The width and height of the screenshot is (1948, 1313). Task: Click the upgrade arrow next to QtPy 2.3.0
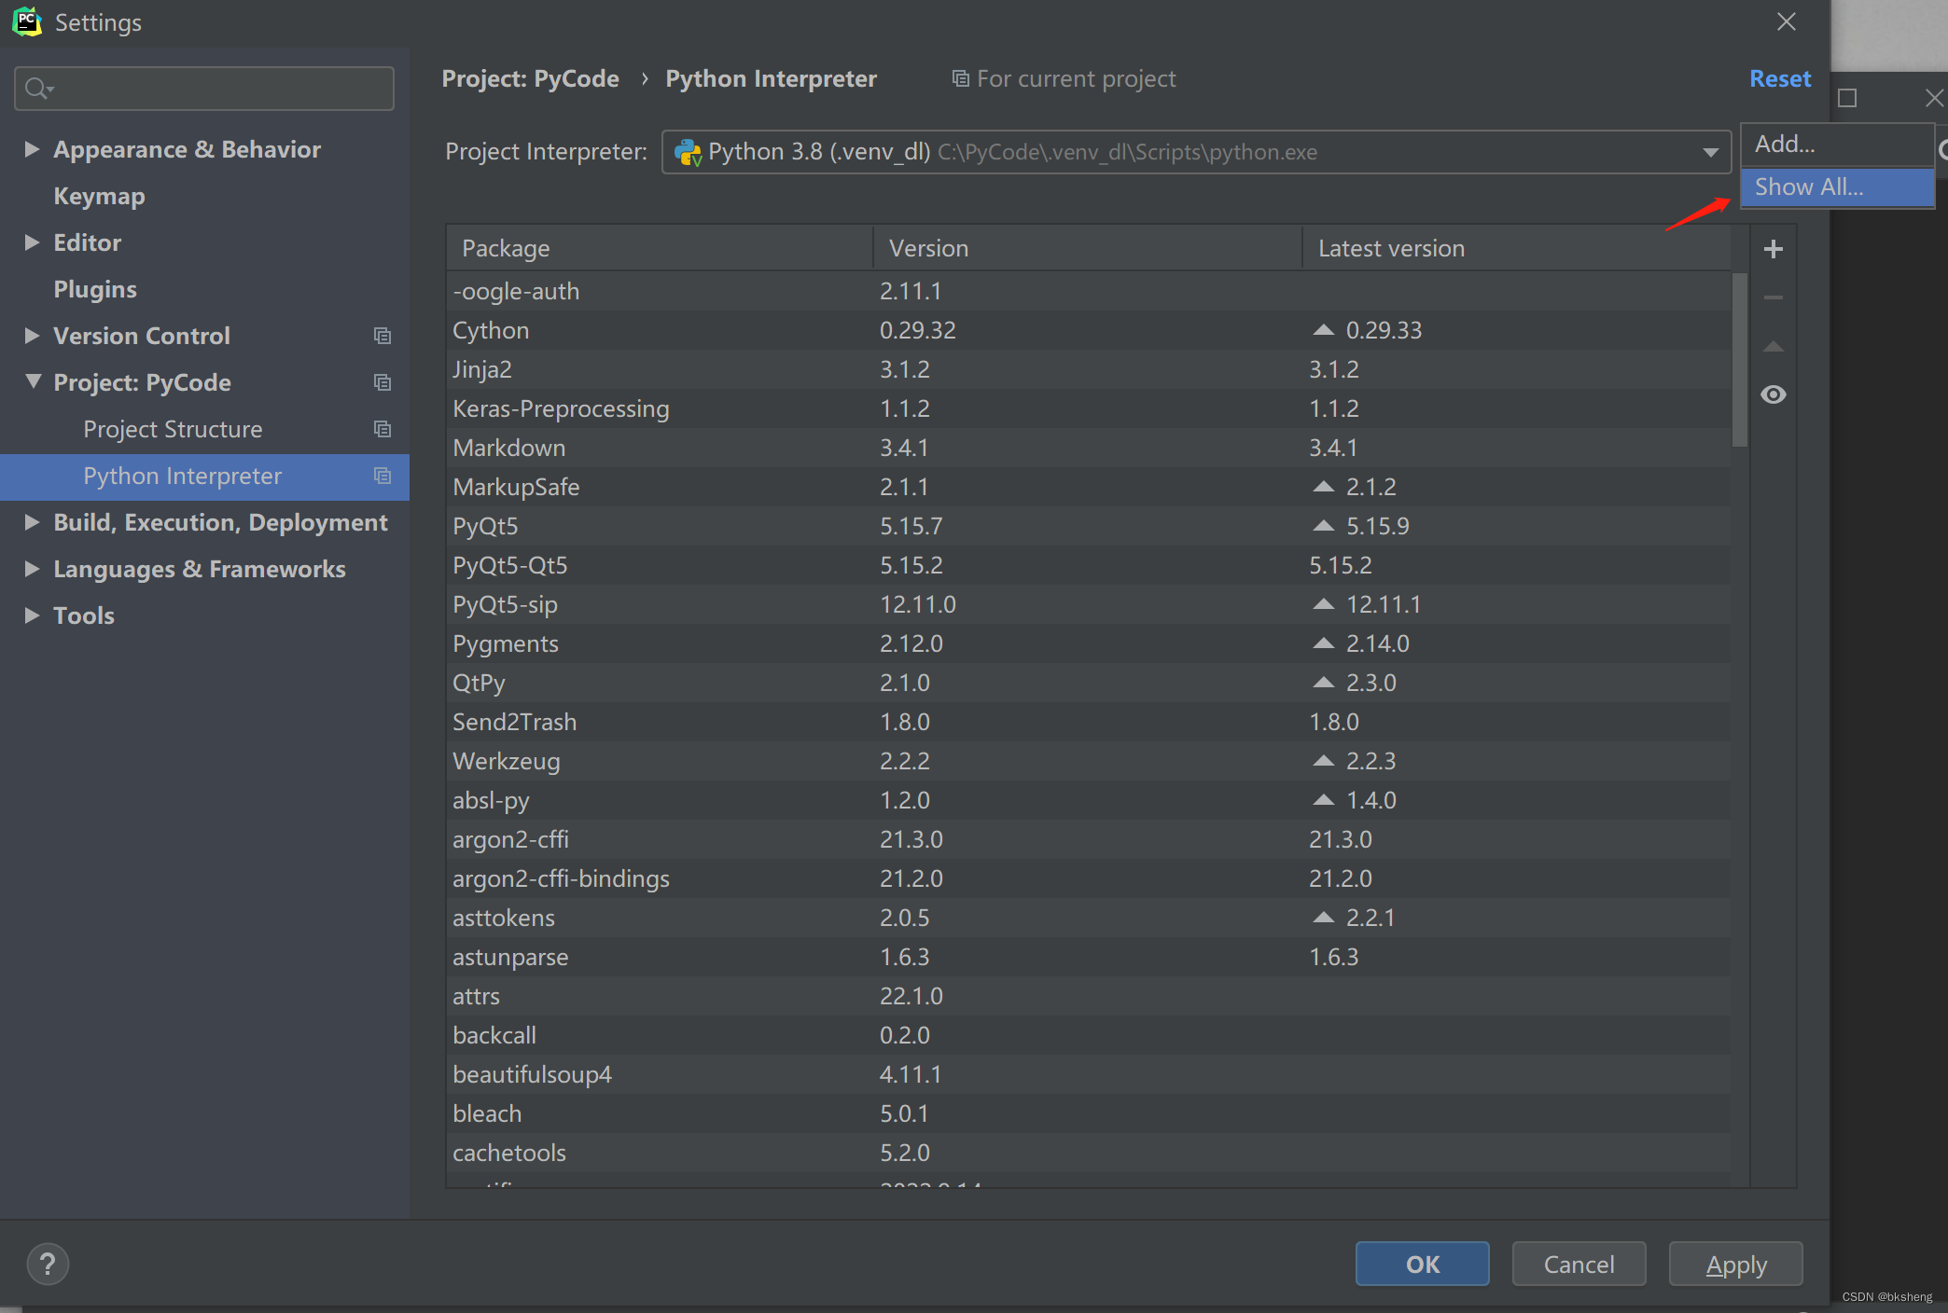coord(1323,683)
